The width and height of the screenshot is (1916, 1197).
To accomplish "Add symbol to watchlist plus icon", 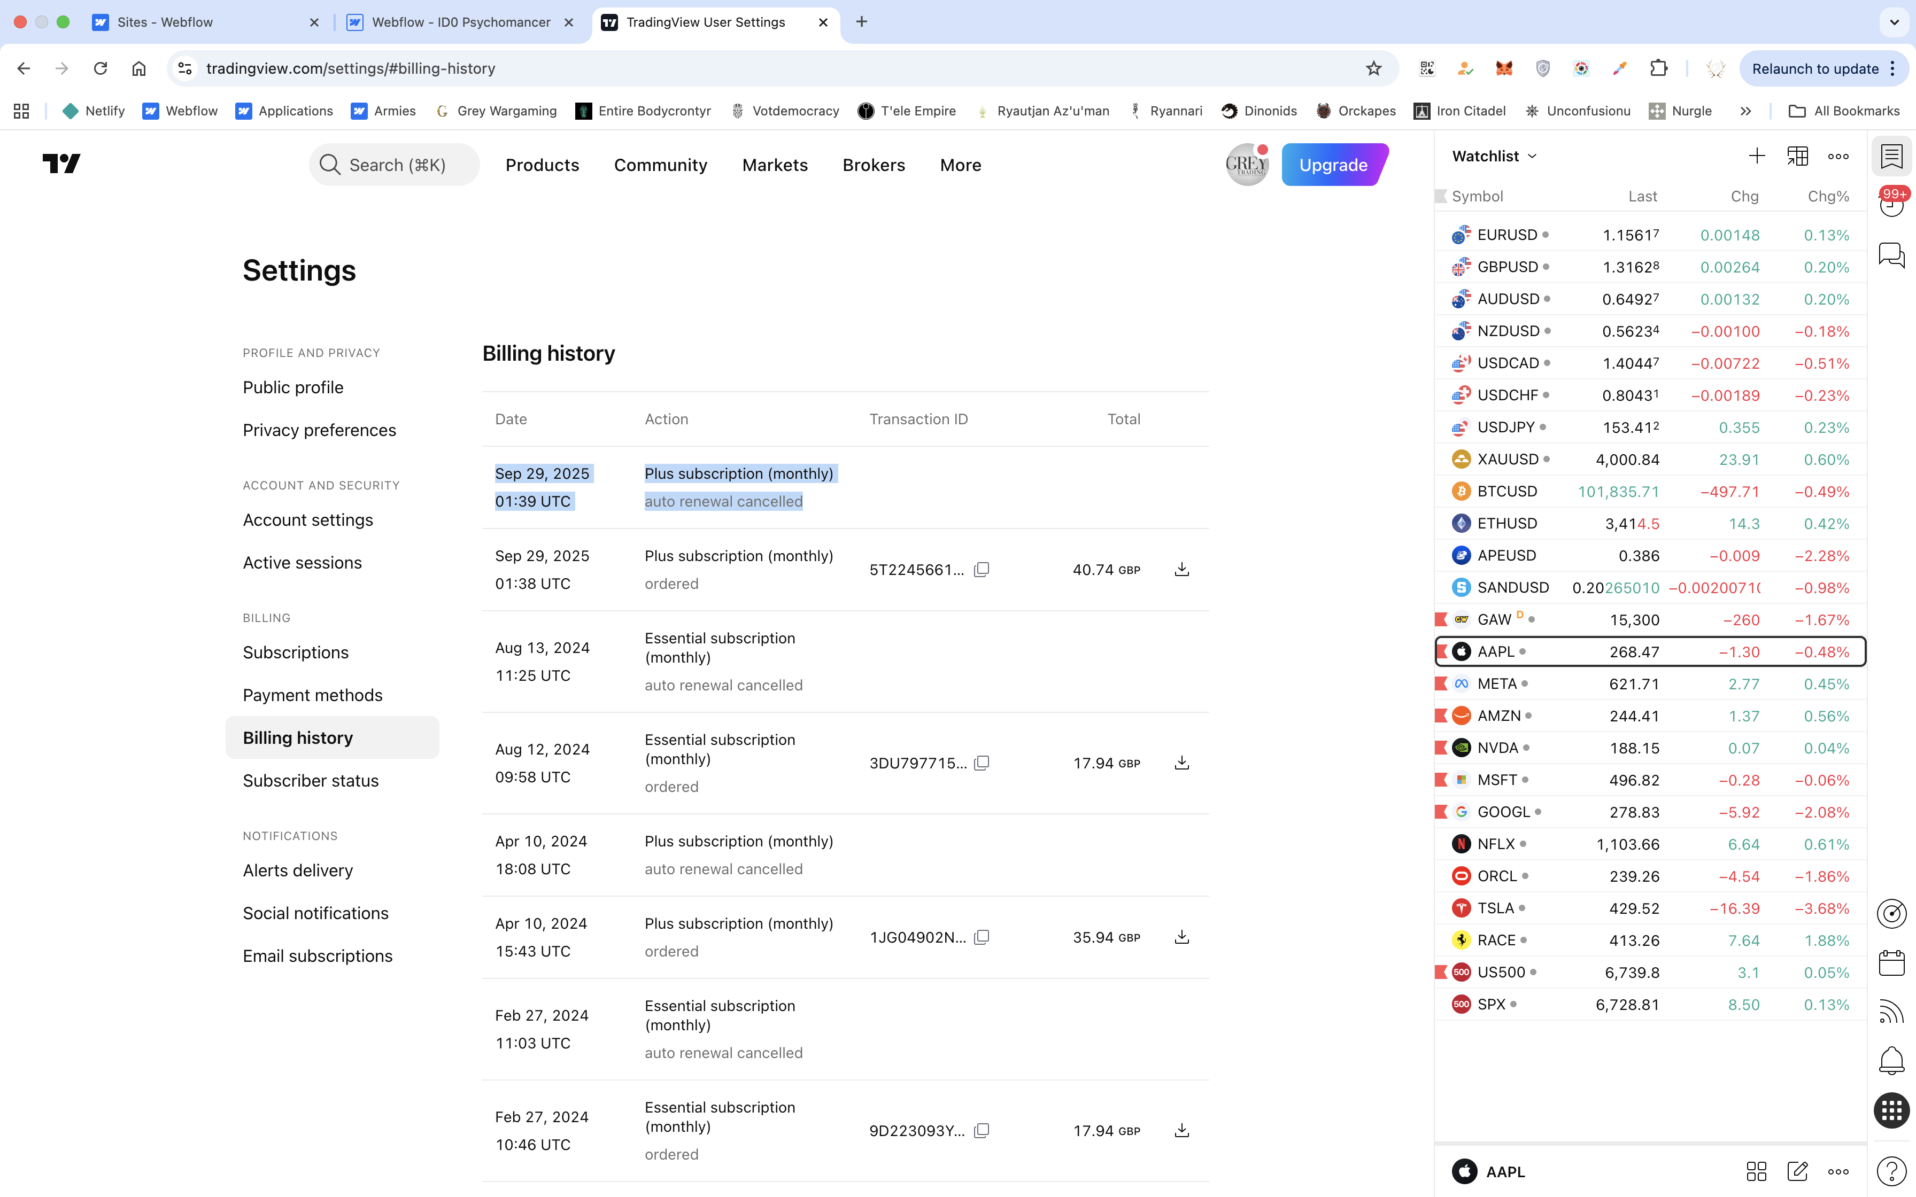I will click(x=1756, y=156).
